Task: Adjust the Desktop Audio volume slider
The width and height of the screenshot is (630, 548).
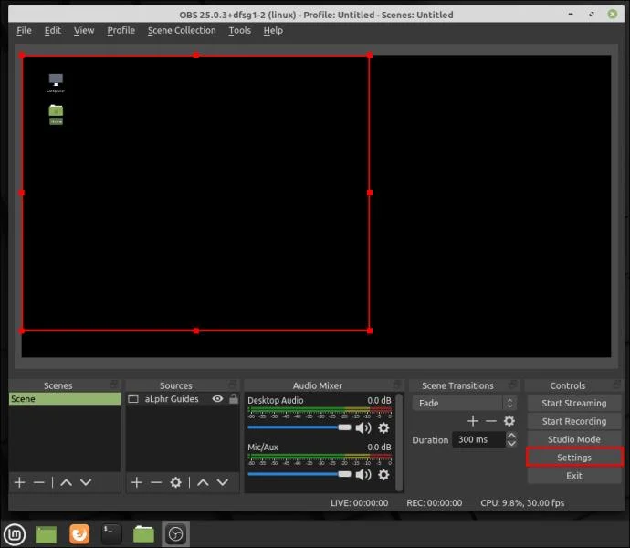Action: pyautogui.click(x=299, y=427)
